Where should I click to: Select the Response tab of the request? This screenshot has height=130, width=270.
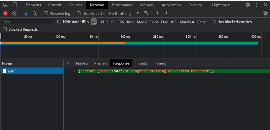[x=121, y=63]
